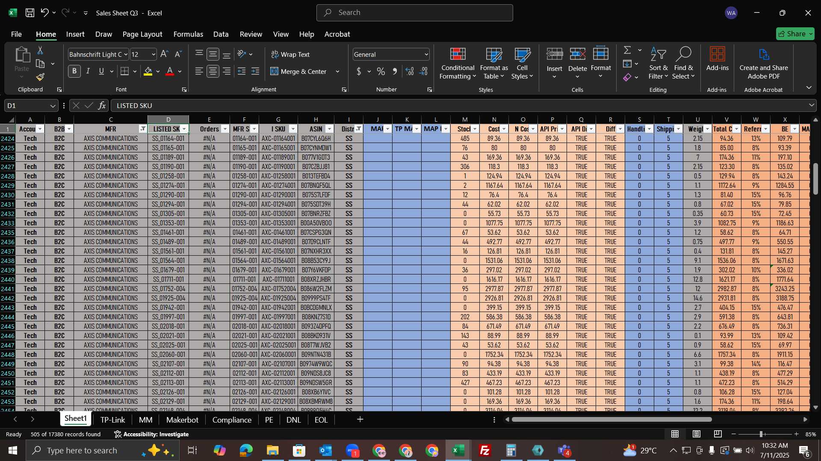
Task: Click the Clear eraser icon
Action: 627,77
